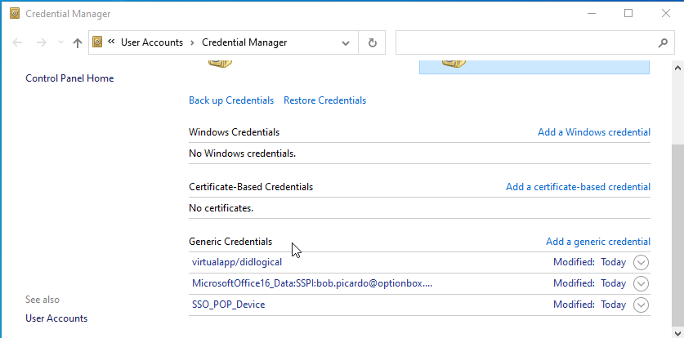684x338 pixels.
Task: Add a certificate-based credential
Action: coord(578,187)
